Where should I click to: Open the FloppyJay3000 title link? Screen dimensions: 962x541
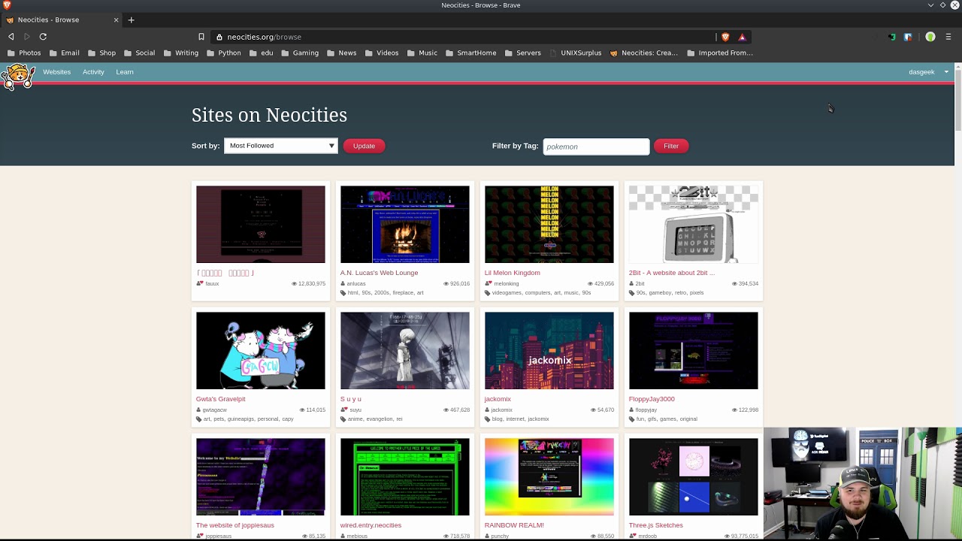(x=652, y=399)
